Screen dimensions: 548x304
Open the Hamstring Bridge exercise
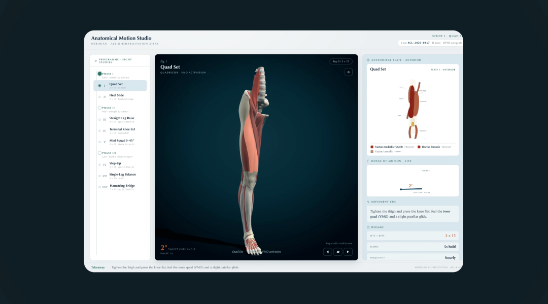[120, 187]
